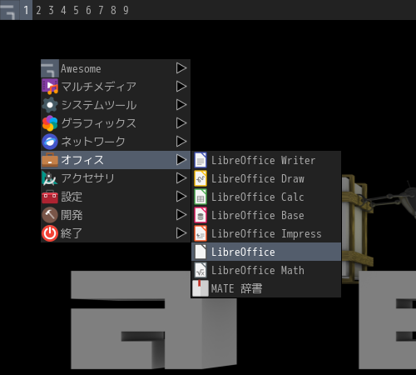This screenshot has height=375, width=416.
Task: Click the LibreOffice Impress presentation icon
Action: (x=201, y=233)
